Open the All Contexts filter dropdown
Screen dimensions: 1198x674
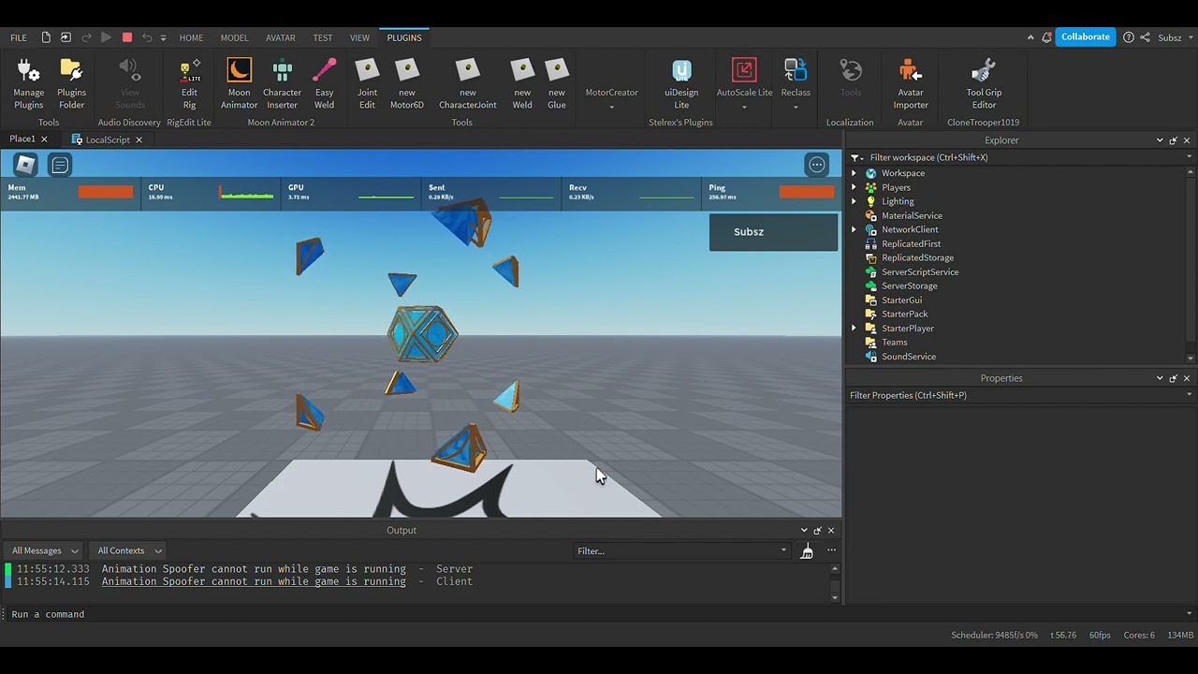point(129,550)
